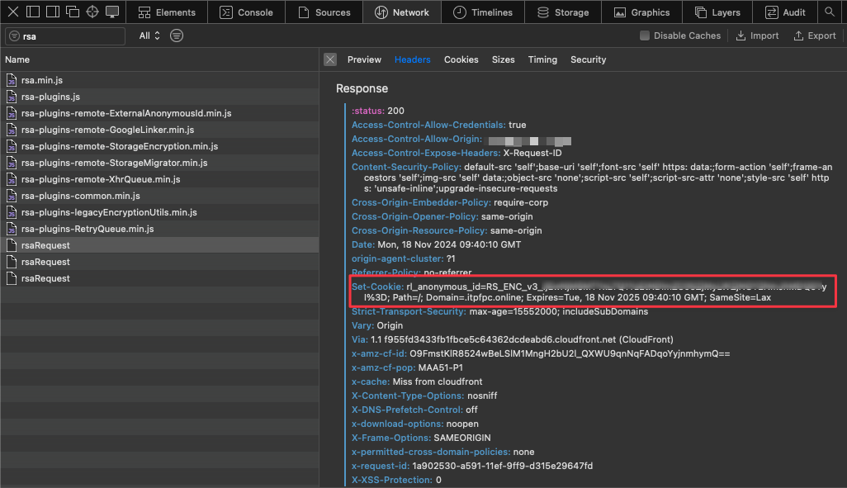847x488 pixels.
Task: Click the Set-Cookie header name
Action: [x=377, y=287]
